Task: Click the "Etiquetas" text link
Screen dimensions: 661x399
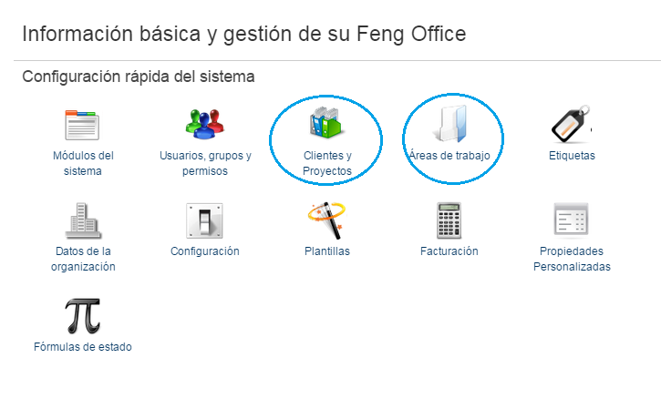Action: pos(572,156)
